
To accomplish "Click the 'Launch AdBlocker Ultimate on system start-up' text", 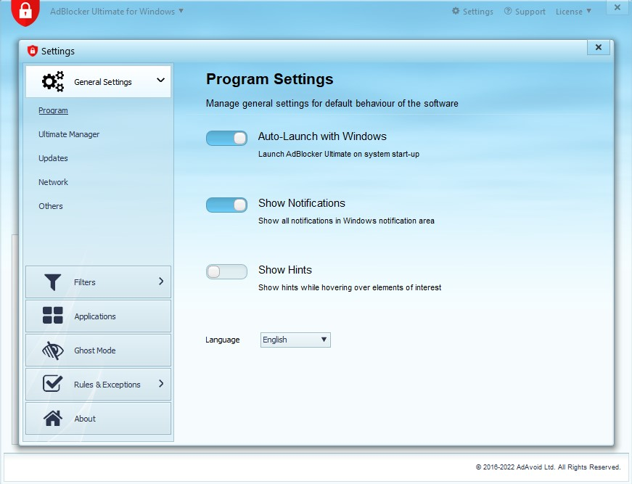I will pyautogui.click(x=339, y=154).
